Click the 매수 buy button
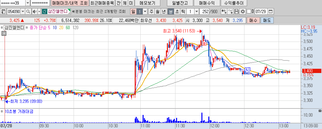 [253, 21]
